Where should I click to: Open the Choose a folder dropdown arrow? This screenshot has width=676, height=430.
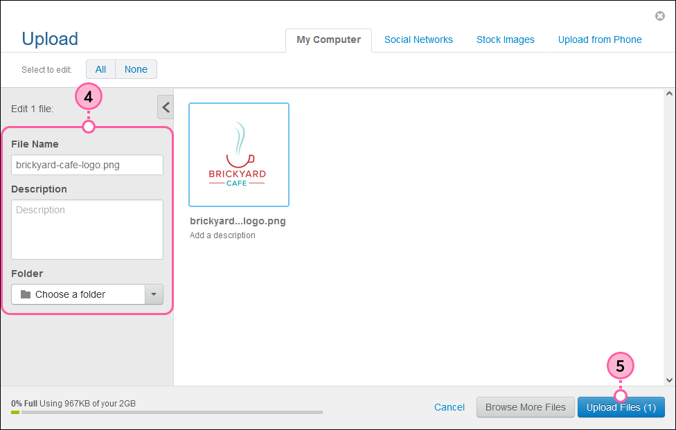point(154,294)
